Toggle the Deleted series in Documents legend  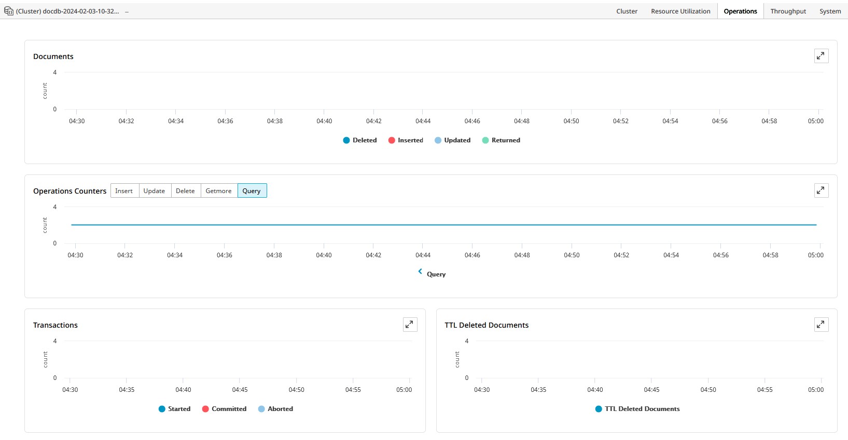coord(360,140)
